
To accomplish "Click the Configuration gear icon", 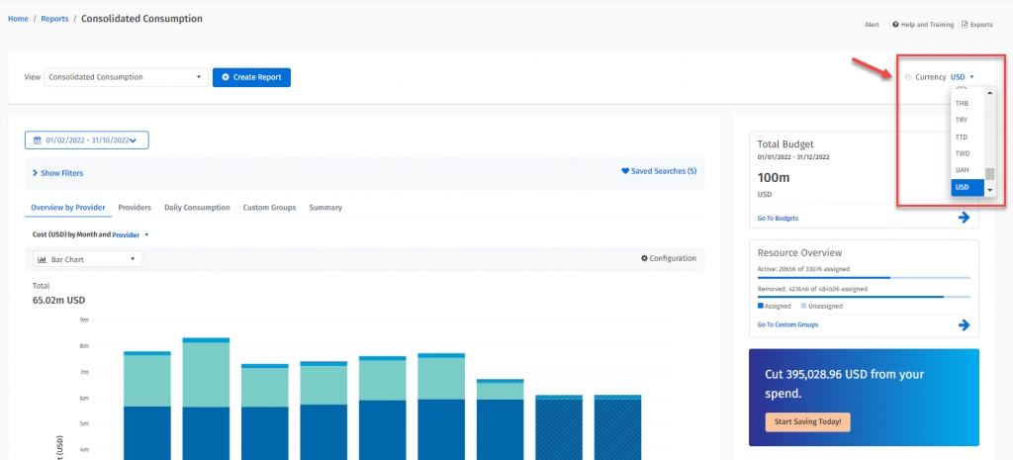I will [x=644, y=258].
